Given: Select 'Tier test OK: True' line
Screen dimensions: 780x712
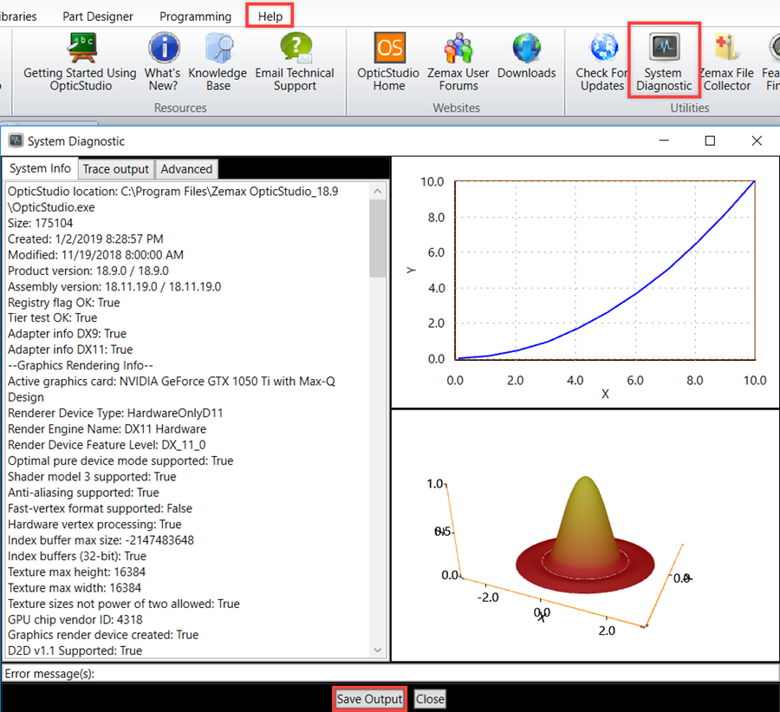Looking at the screenshot, I should (52, 317).
